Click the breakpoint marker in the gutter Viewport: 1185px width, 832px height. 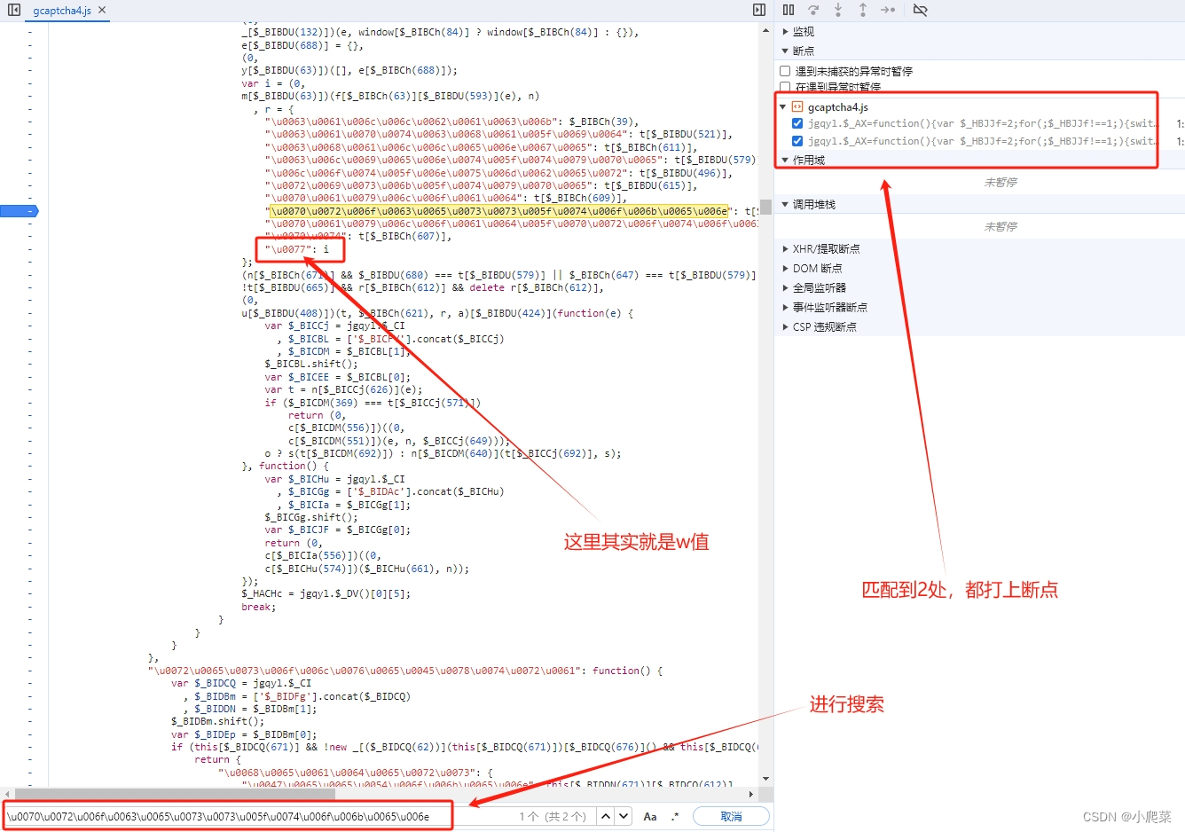click(x=20, y=211)
